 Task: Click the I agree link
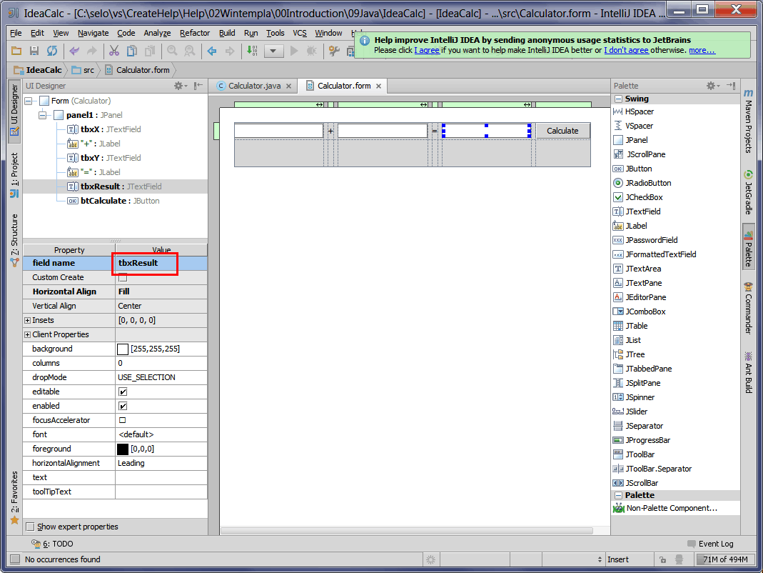coord(427,50)
